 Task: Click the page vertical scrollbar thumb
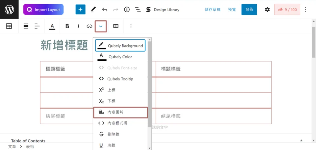click(314, 42)
